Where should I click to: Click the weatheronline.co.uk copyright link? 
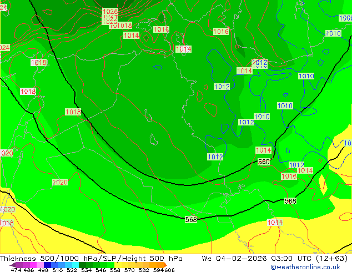click(x=305, y=267)
